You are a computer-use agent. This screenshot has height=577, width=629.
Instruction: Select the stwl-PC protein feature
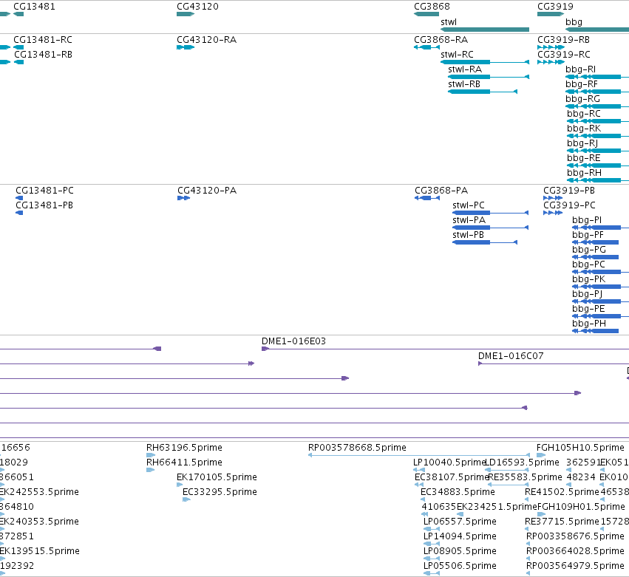(490, 213)
